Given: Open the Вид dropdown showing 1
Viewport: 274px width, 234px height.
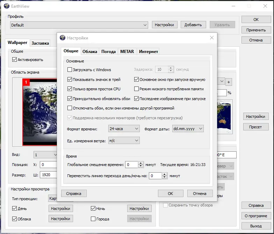Looking at the screenshot, I should coord(45,155).
